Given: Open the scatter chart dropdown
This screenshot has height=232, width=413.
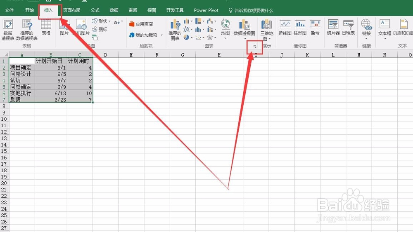Looking at the screenshot, I should coord(200,37).
